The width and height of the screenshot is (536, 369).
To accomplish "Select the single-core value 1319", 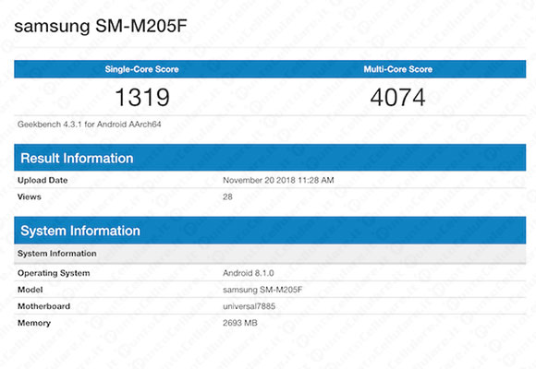I will 142,97.
